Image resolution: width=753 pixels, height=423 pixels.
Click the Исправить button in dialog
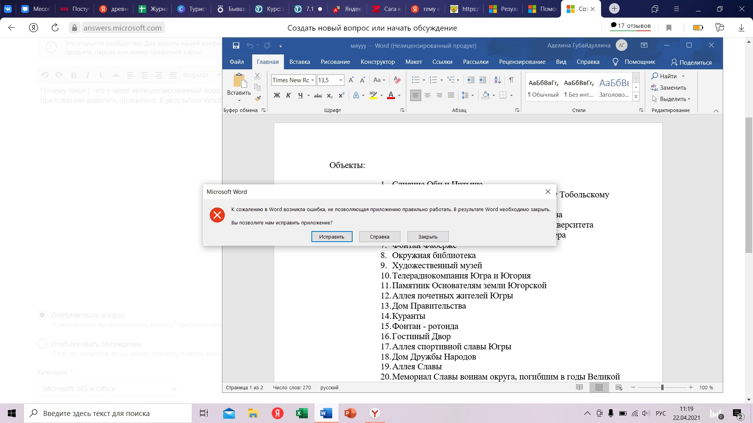click(x=331, y=237)
